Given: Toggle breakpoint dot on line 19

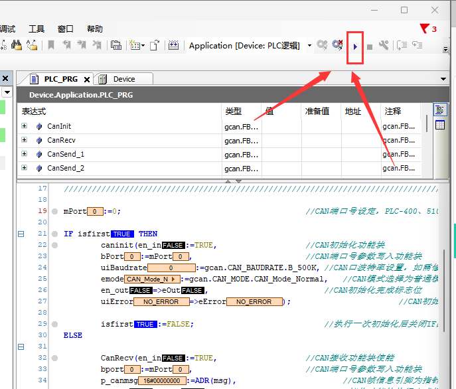Looking at the screenshot, I should (x=54, y=212).
